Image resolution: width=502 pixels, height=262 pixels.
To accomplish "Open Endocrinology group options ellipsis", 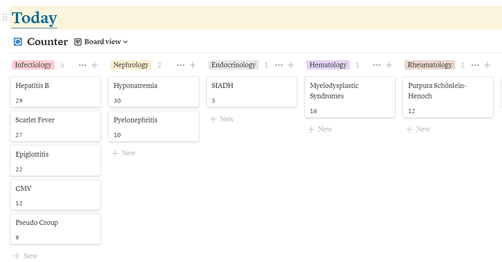I will 279,65.
